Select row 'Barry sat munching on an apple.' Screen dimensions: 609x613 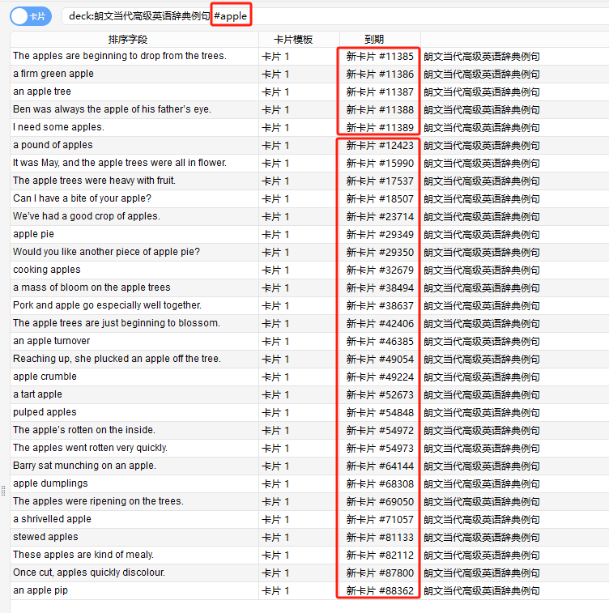(x=309, y=466)
